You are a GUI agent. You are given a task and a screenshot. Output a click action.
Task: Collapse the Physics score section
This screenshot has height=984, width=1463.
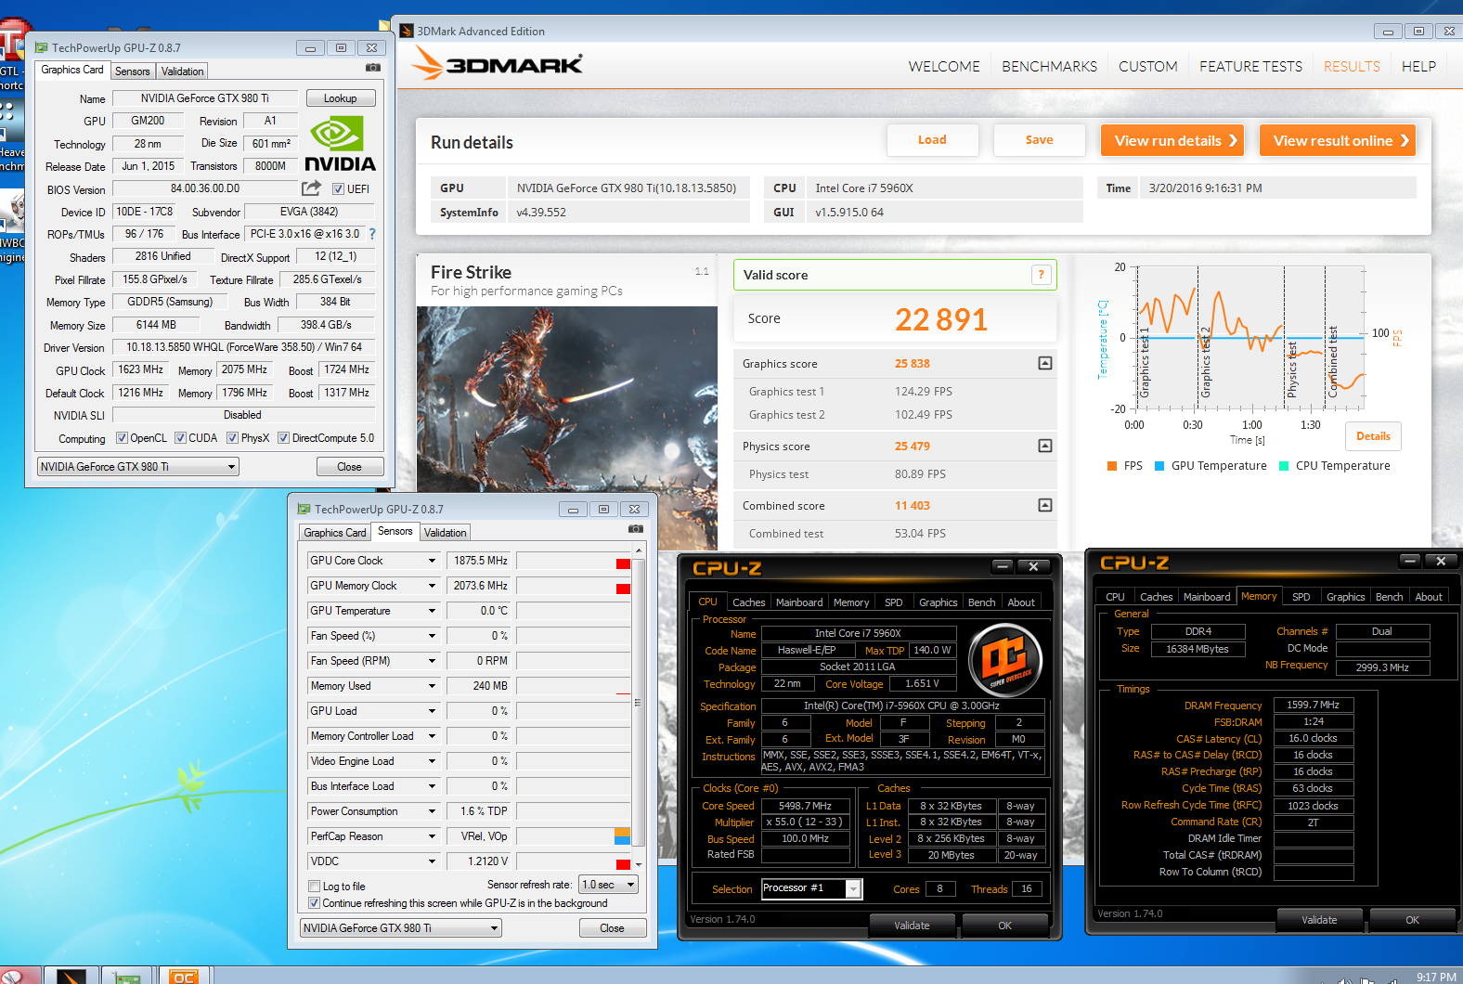tap(1045, 446)
